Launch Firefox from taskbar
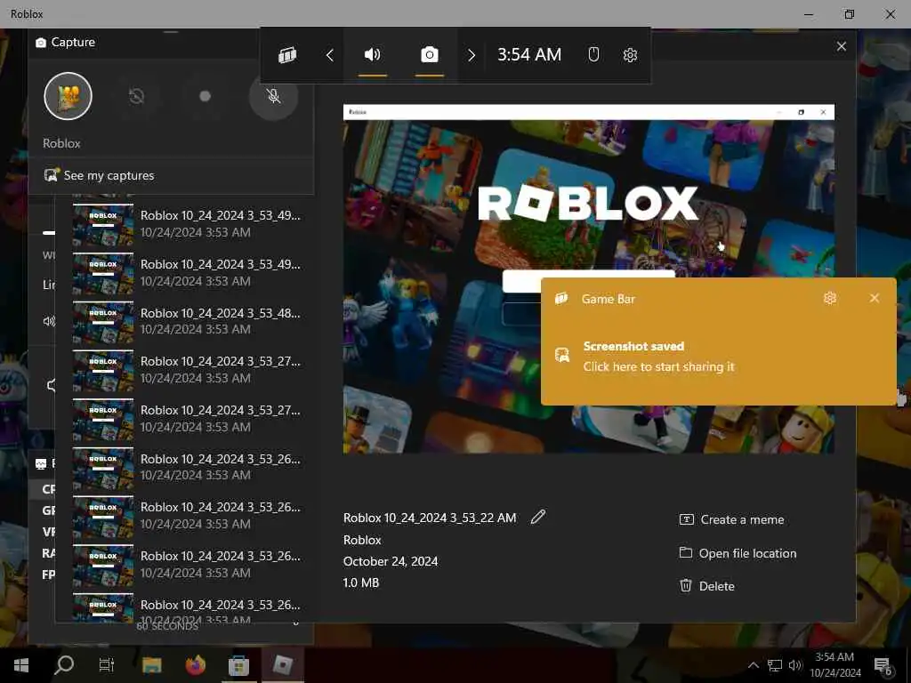Screen dimensions: 911x683 click(195, 665)
